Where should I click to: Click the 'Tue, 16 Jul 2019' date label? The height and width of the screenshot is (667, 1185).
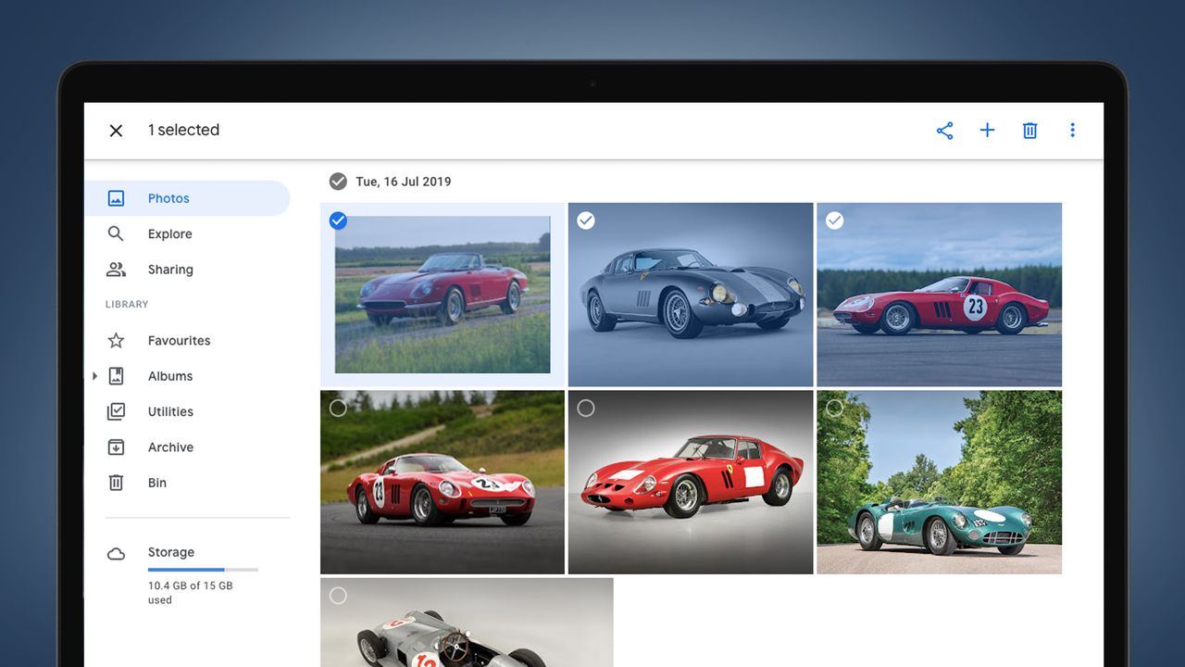tap(404, 182)
